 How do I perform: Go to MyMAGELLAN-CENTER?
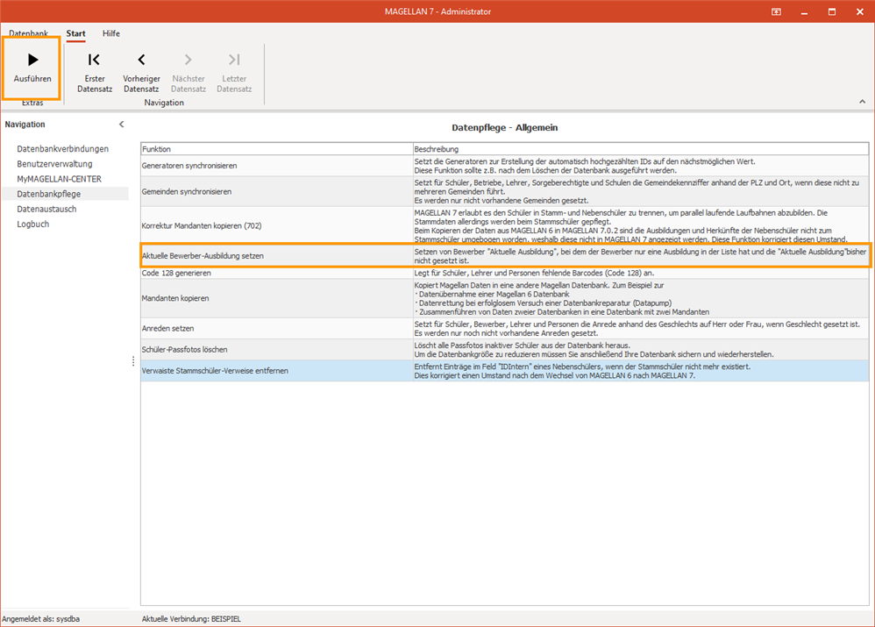point(59,179)
